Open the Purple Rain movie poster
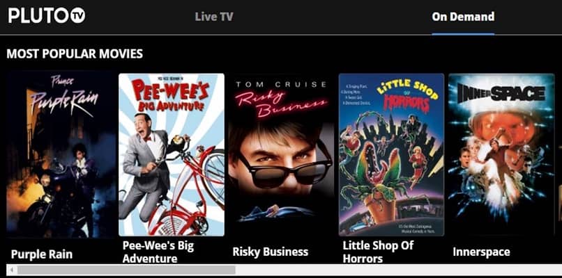Screen dimensions: 562x278 click(61, 155)
